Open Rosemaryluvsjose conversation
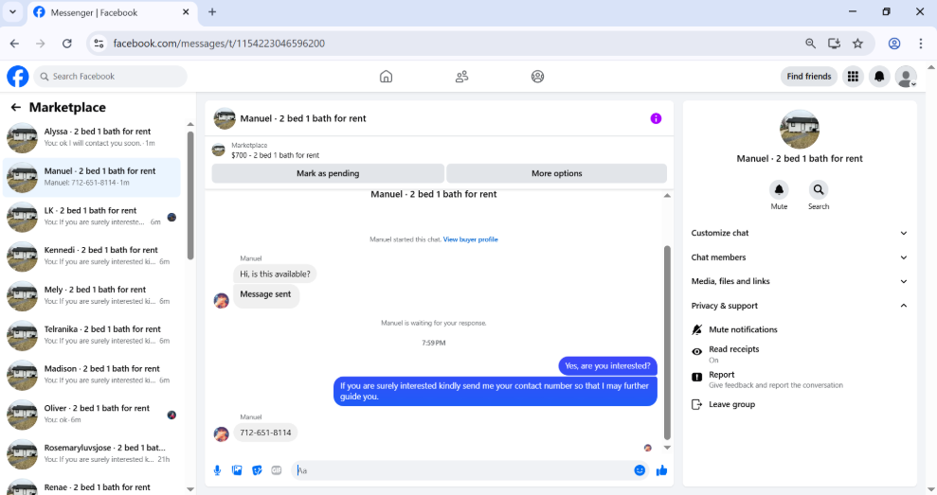Screen dimensions: 937x495 point(92,453)
